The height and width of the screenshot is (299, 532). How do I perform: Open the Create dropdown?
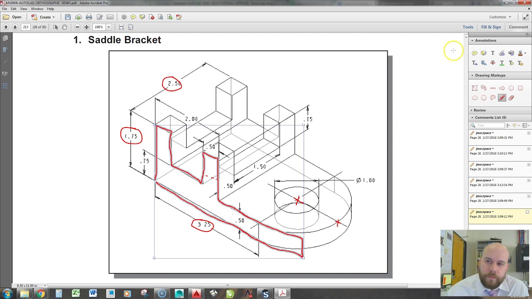43,17
